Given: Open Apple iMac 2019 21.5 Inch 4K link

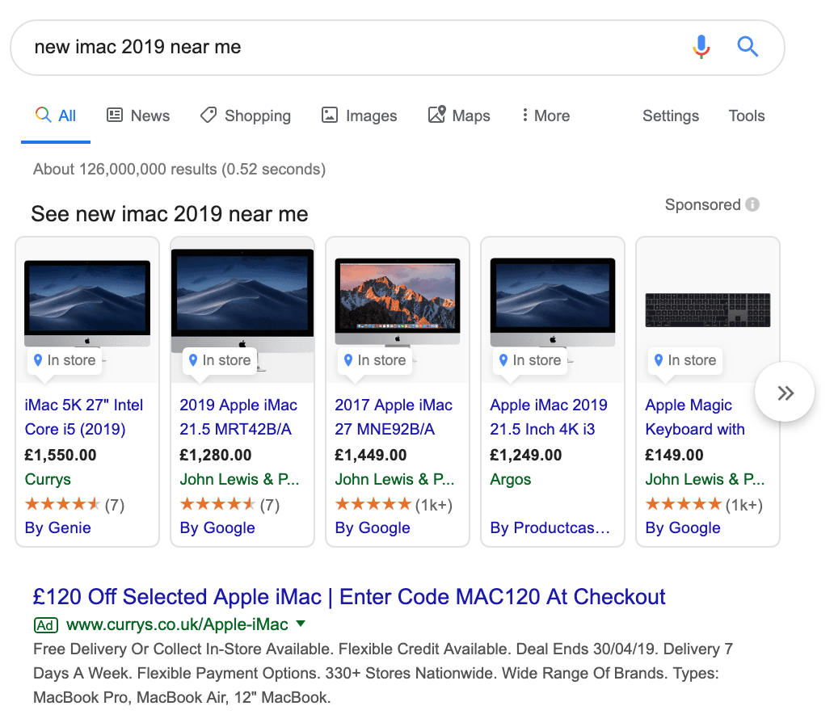Looking at the screenshot, I should click(x=549, y=417).
